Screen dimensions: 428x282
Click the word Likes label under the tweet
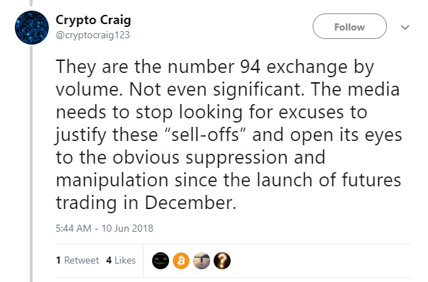point(125,260)
